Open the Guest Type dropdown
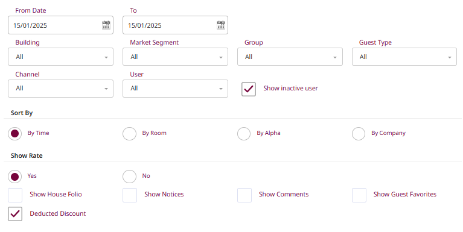Screen dimensions: 463x232 coord(404,57)
